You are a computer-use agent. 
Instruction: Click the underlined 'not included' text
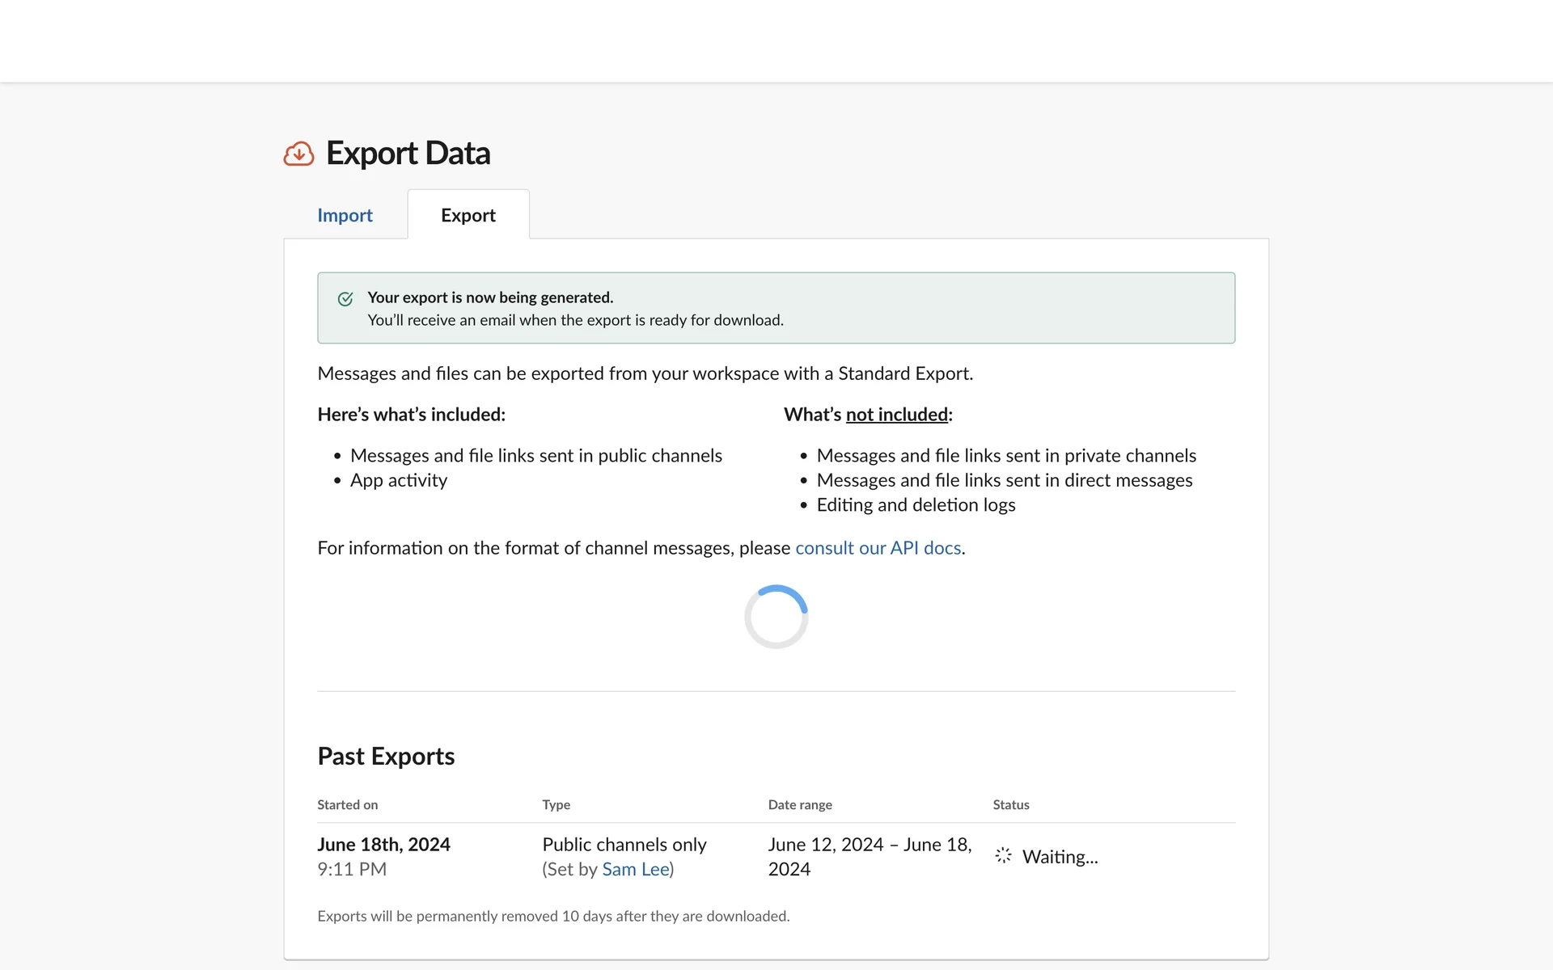pos(896,415)
